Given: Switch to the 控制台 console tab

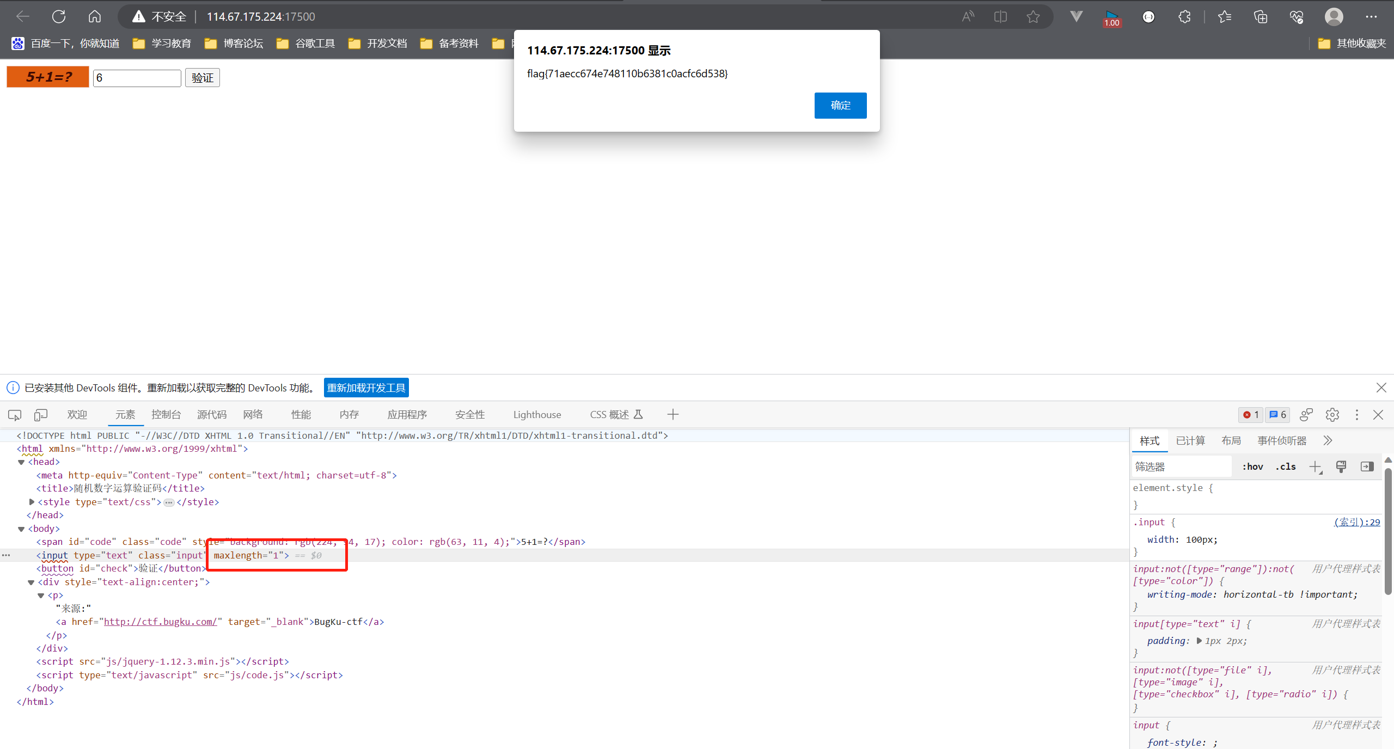Looking at the screenshot, I should coord(166,415).
